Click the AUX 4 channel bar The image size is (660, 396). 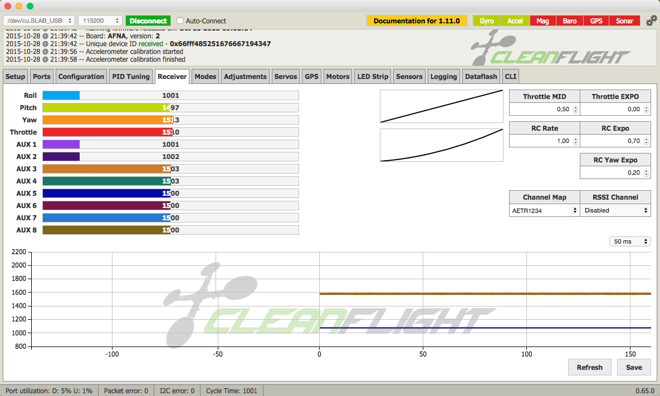click(x=170, y=181)
